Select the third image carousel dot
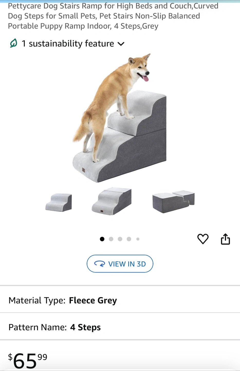 click(x=120, y=239)
